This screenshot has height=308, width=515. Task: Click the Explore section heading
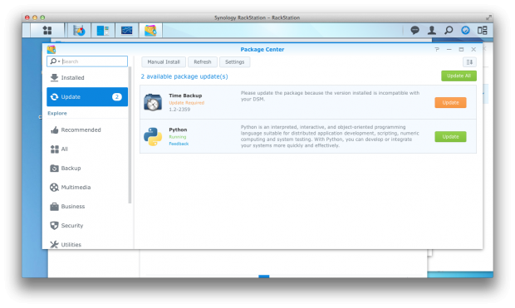tap(57, 113)
